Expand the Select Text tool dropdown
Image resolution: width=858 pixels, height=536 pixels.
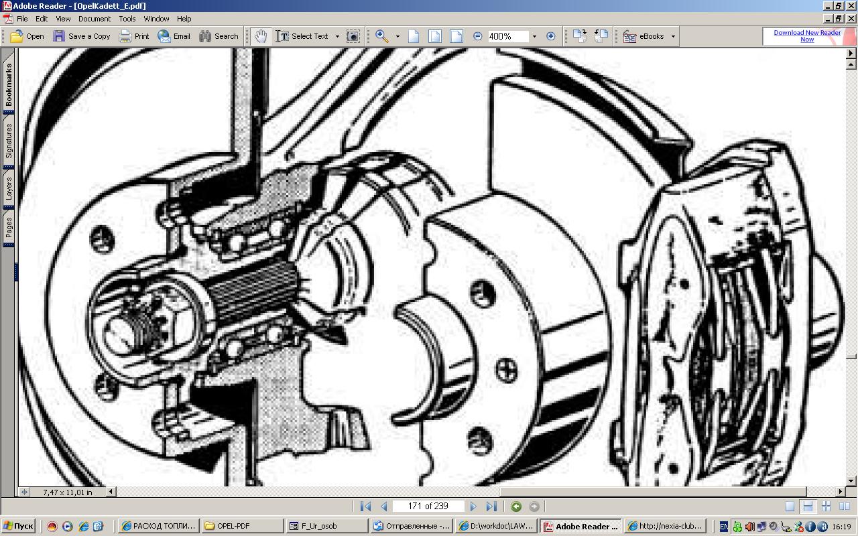(x=337, y=36)
